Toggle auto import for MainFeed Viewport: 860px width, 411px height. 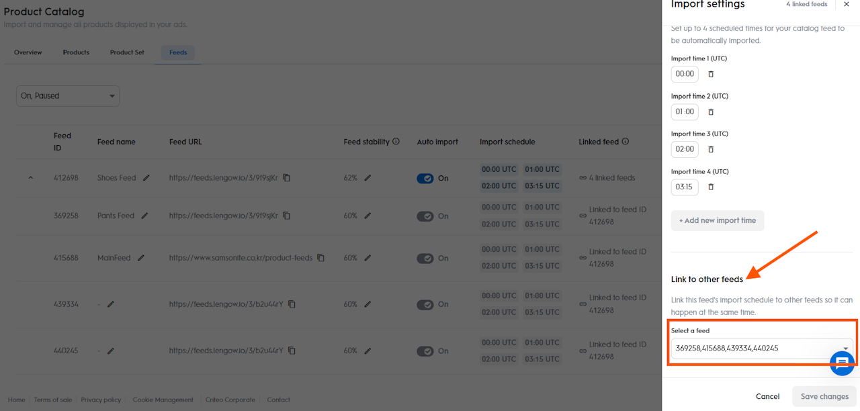425,258
